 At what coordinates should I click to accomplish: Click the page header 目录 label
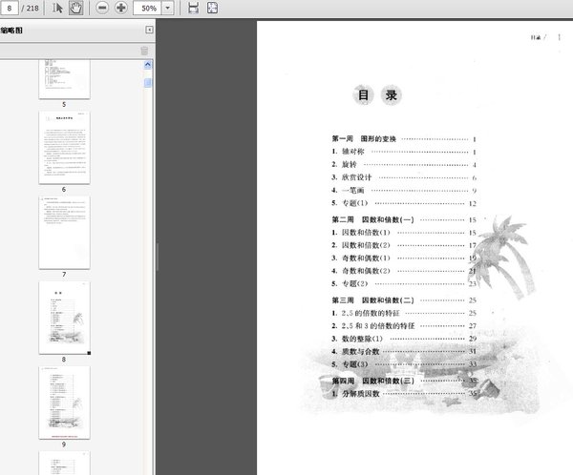[x=536, y=37]
